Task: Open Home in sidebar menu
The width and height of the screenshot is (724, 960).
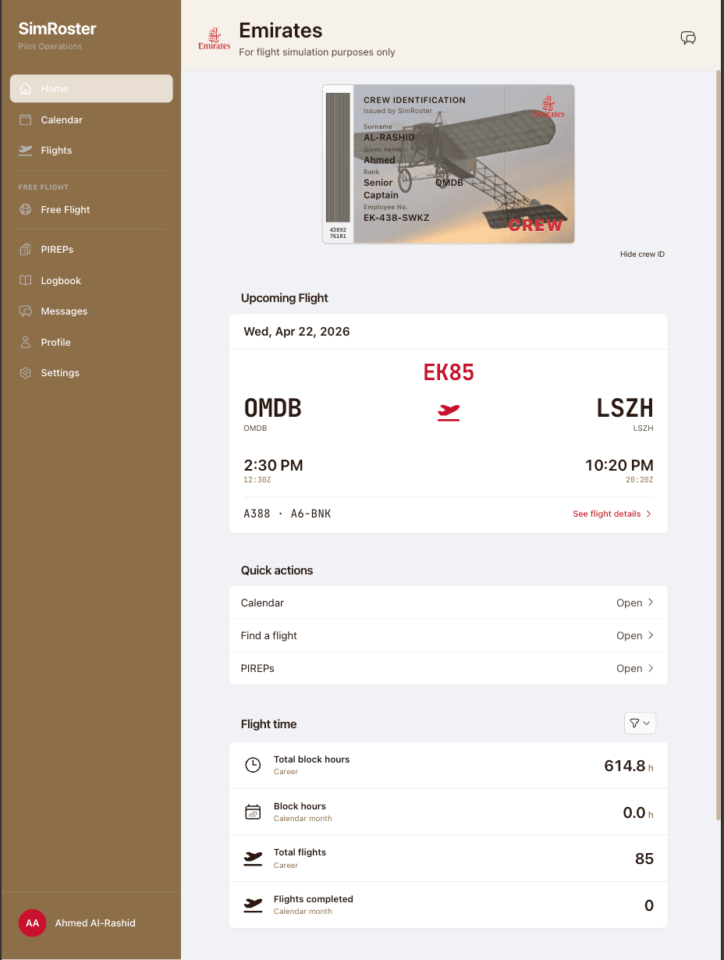Action: 91,89
